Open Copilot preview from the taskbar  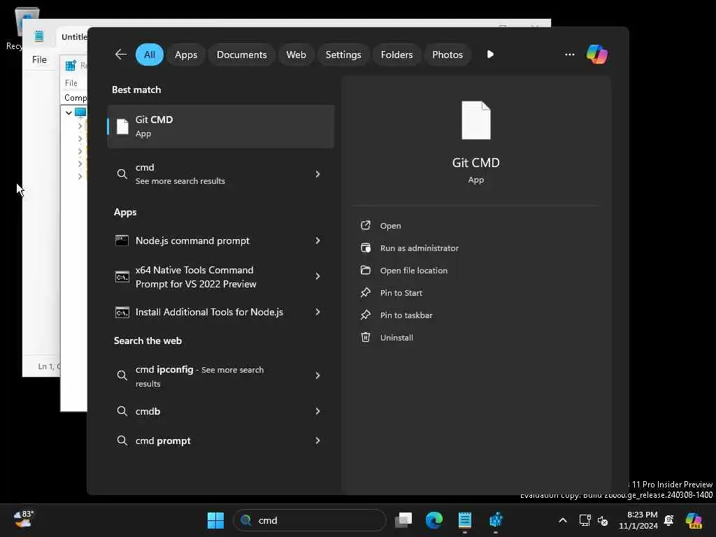(694, 520)
